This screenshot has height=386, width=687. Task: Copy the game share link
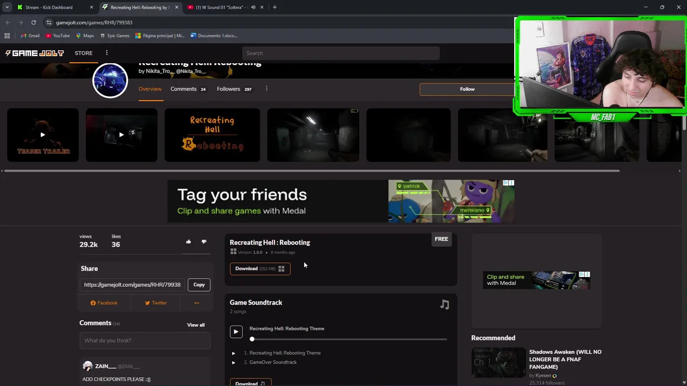pyautogui.click(x=199, y=285)
